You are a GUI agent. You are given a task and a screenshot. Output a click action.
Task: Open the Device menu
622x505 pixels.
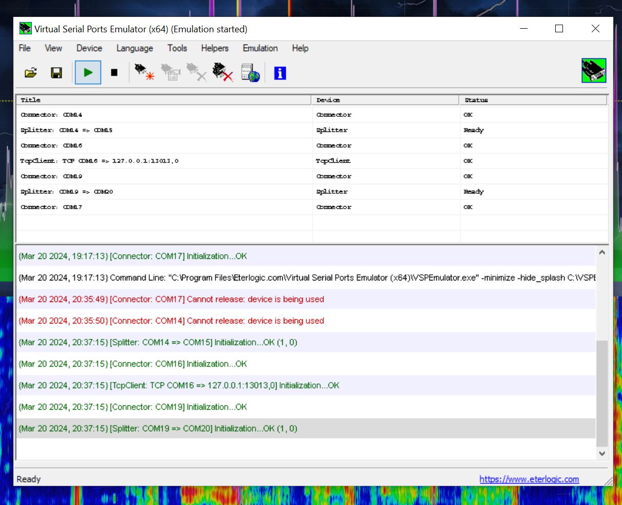pyautogui.click(x=89, y=48)
